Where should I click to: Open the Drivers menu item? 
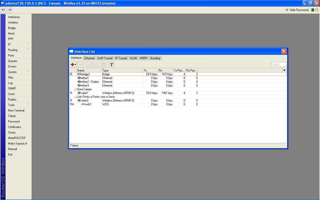[x=19, y=66]
